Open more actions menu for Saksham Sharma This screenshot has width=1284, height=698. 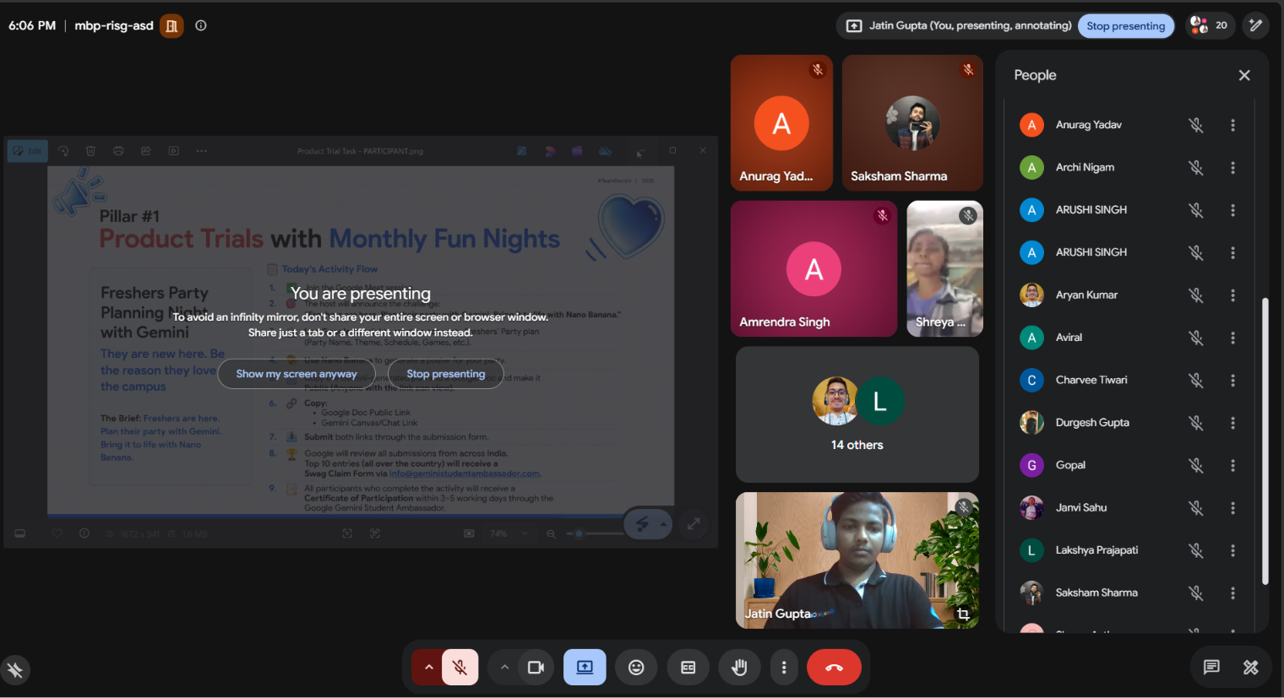(1232, 592)
